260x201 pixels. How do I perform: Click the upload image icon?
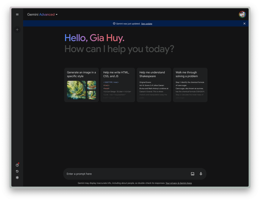point(192,174)
